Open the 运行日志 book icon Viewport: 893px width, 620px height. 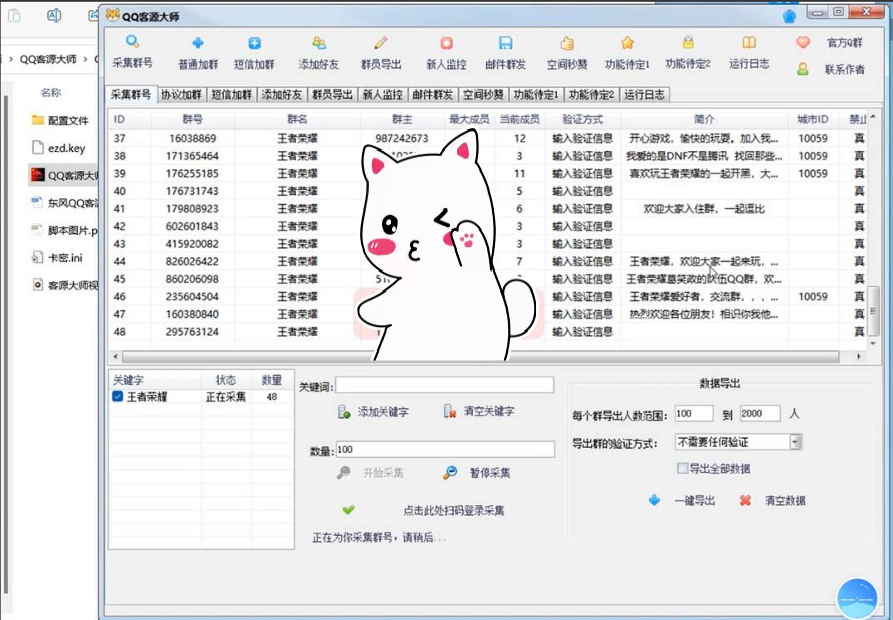click(x=749, y=42)
